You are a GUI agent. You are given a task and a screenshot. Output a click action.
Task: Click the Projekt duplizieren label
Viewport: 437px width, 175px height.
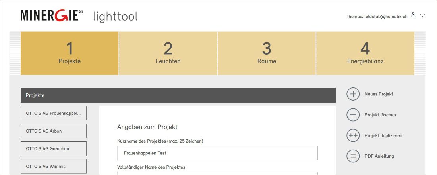pyautogui.click(x=383, y=135)
